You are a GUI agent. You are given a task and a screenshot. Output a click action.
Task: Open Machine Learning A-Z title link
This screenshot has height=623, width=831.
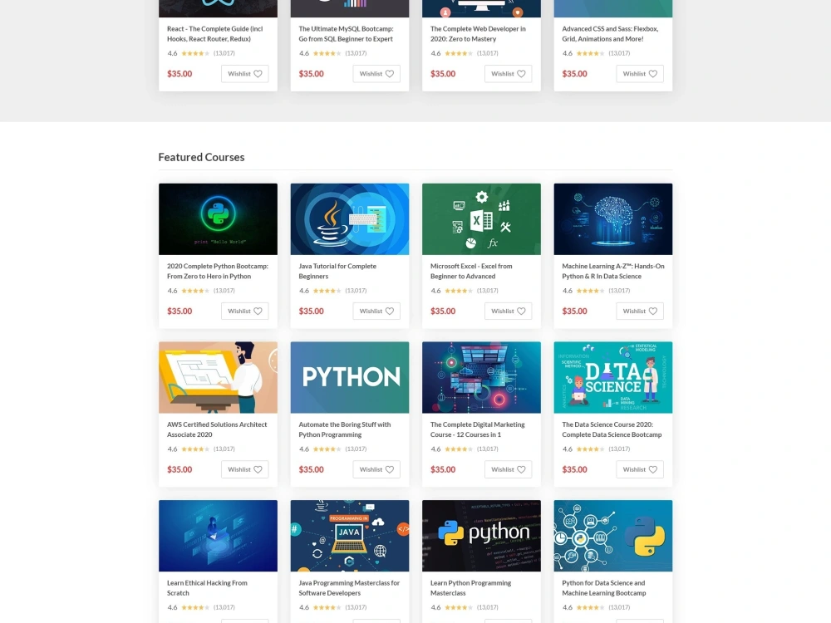point(613,272)
